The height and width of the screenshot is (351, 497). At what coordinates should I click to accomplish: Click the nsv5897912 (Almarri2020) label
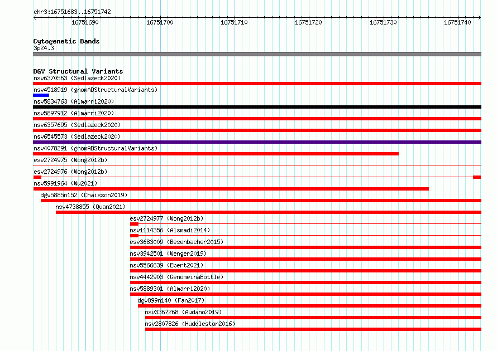tap(74, 113)
